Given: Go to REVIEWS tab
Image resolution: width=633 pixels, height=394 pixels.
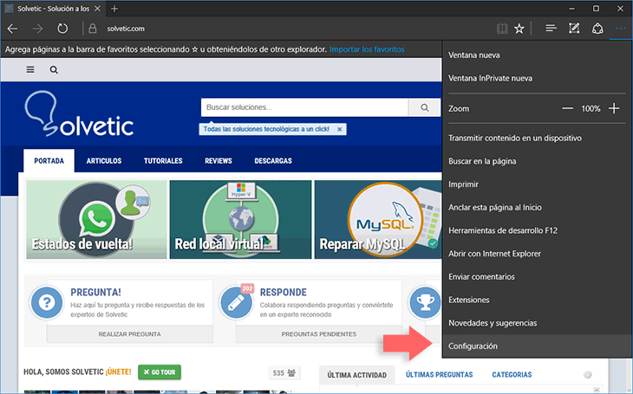Looking at the screenshot, I should pos(218,161).
